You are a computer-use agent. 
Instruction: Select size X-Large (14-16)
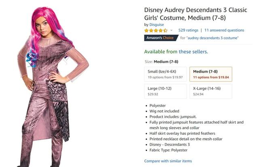pyautogui.click(x=211, y=91)
